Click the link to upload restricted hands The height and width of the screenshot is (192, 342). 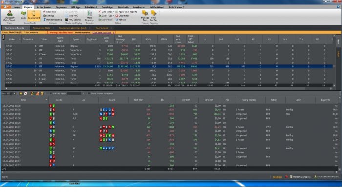point(102,33)
